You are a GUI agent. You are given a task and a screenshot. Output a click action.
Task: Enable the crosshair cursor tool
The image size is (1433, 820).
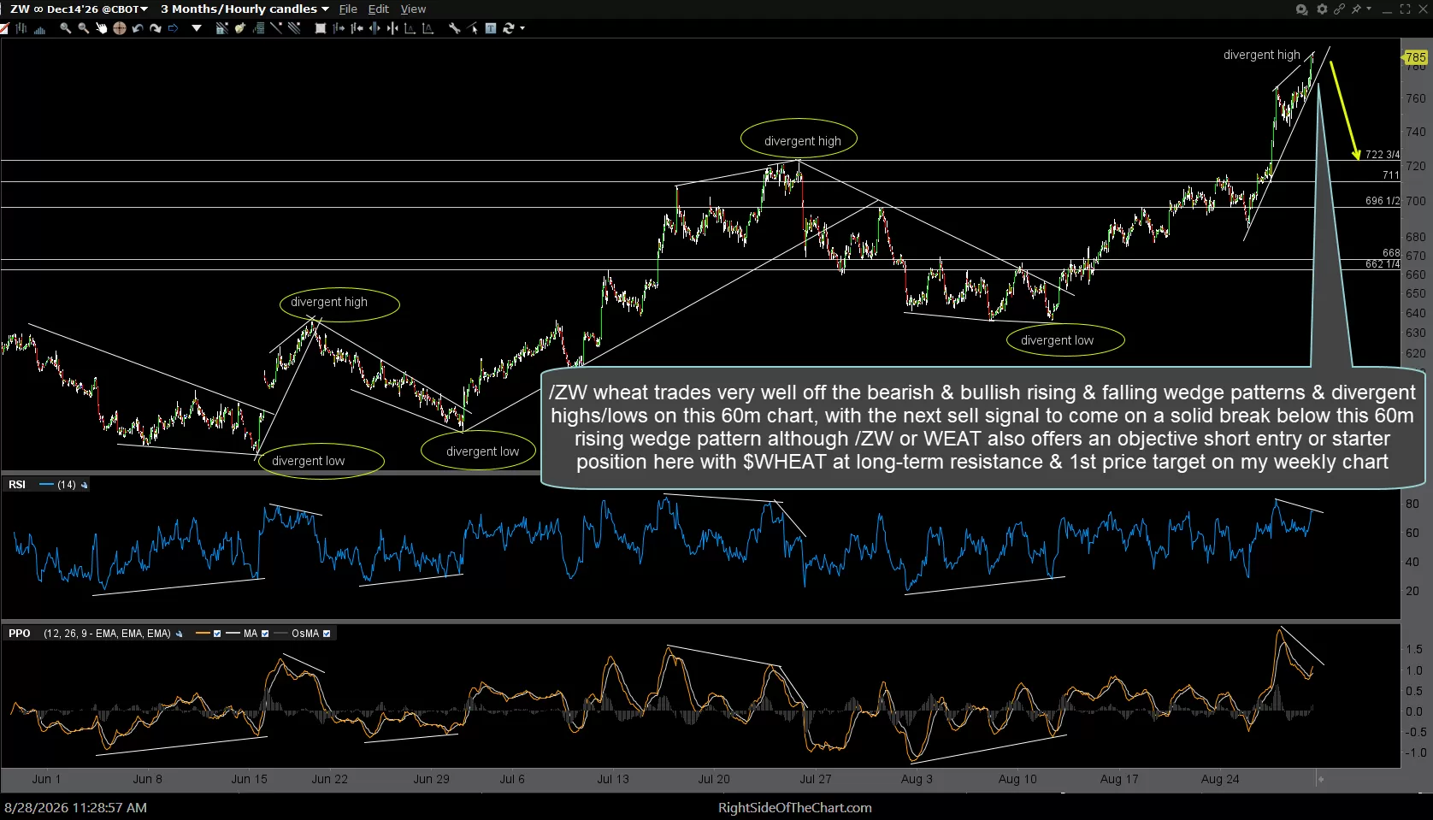119,28
